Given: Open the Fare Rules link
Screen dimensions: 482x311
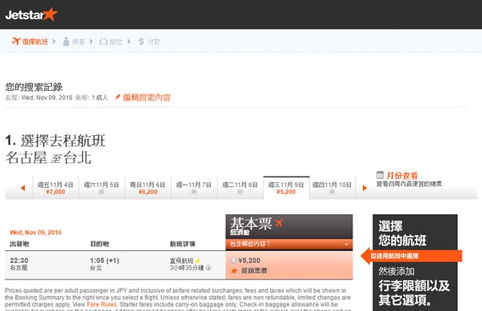Looking at the screenshot, I should [102, 304].
